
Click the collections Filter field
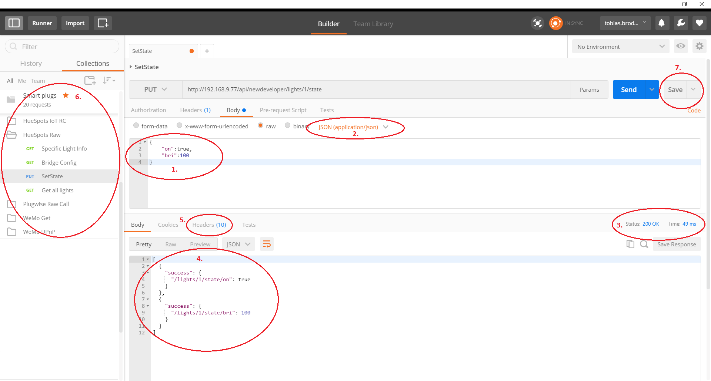[62, 47]
